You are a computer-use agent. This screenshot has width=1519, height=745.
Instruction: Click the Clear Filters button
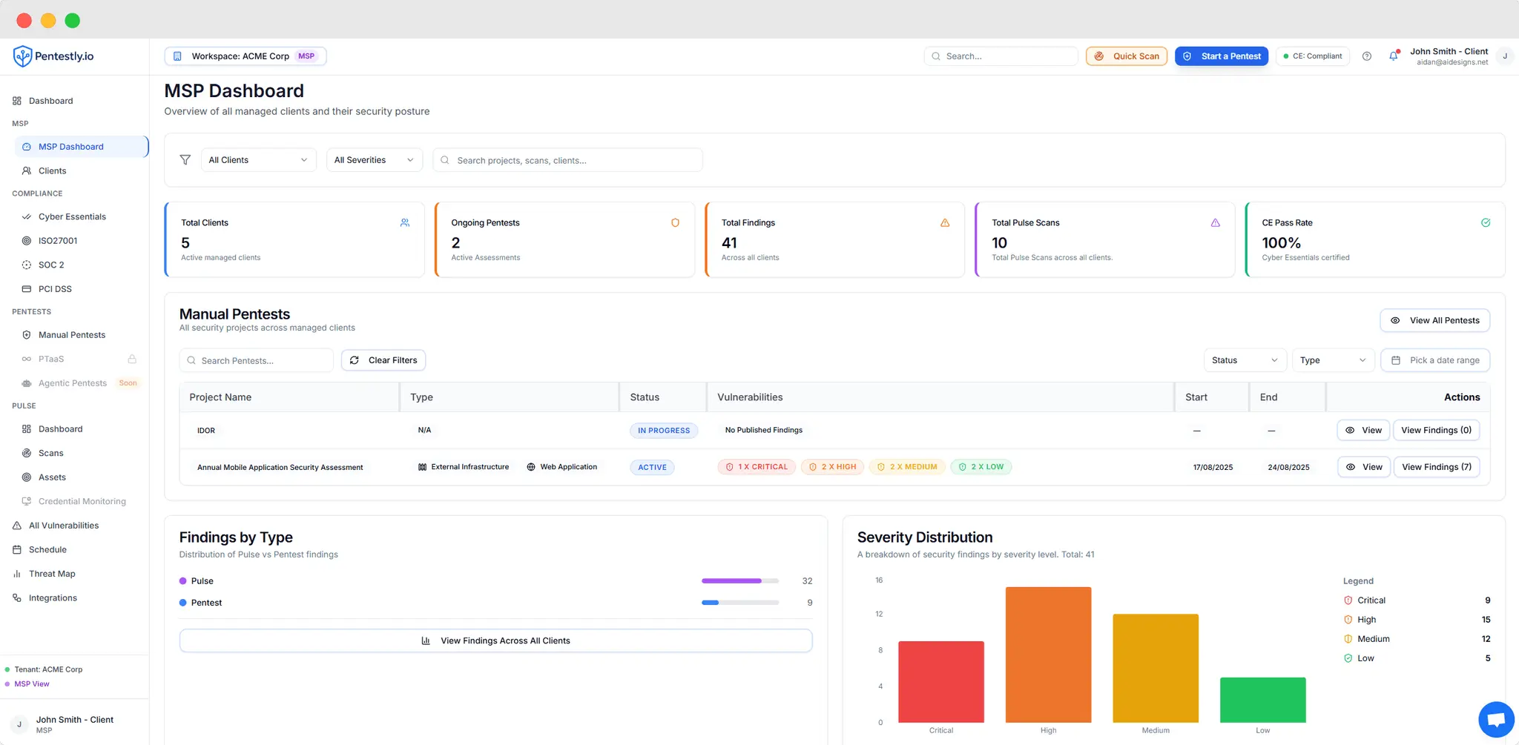coord(383,360)
